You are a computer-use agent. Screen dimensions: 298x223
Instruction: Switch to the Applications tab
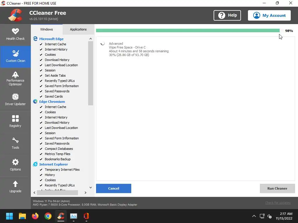click(x=78, y=29)
